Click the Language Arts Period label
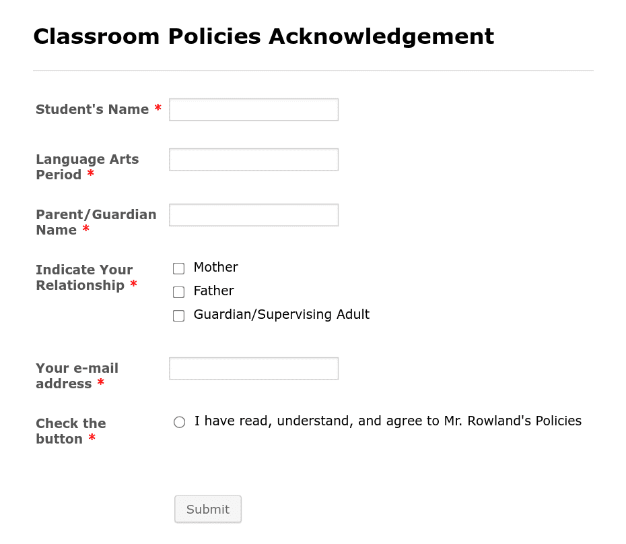This screenshot has width=626, height=544. [x=87, y=167]
